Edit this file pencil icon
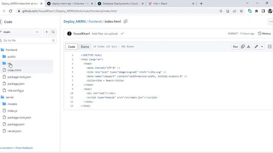Viewport: 273px width, 153px height. pos(256,46)
